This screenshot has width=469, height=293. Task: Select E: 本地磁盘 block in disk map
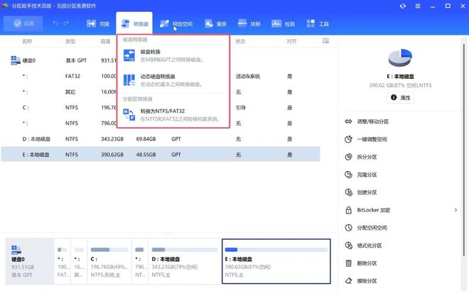(x=276, y=261)
